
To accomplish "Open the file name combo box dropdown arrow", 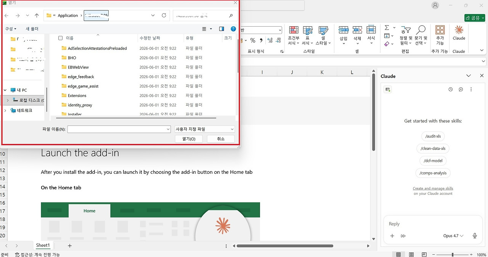I will [x=168, y=129].
